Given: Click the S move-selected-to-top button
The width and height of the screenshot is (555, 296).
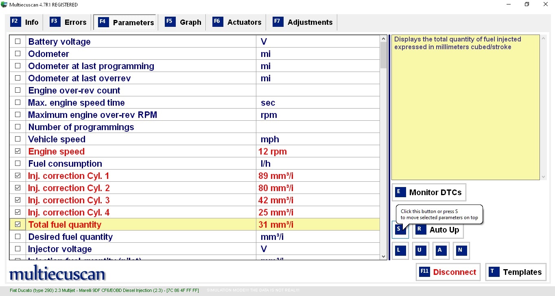Looking at the screenshot, I should (400, 230).
